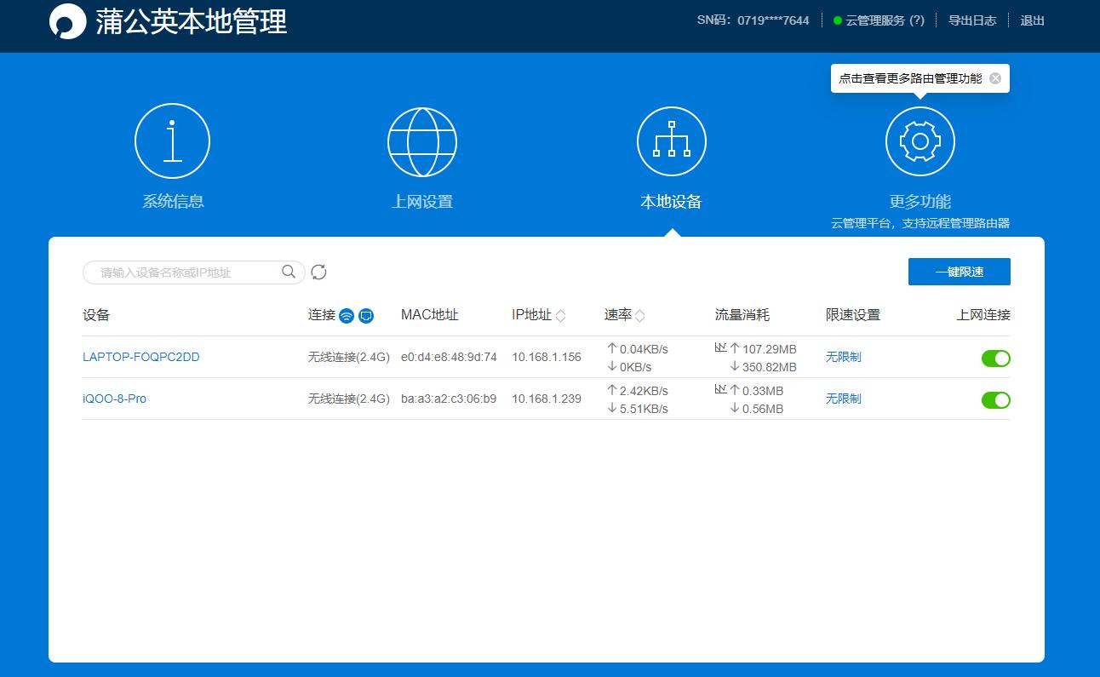
Task: Disable internet access for LAPTOP-FOQPC2DD
Action: pos(996,358)
